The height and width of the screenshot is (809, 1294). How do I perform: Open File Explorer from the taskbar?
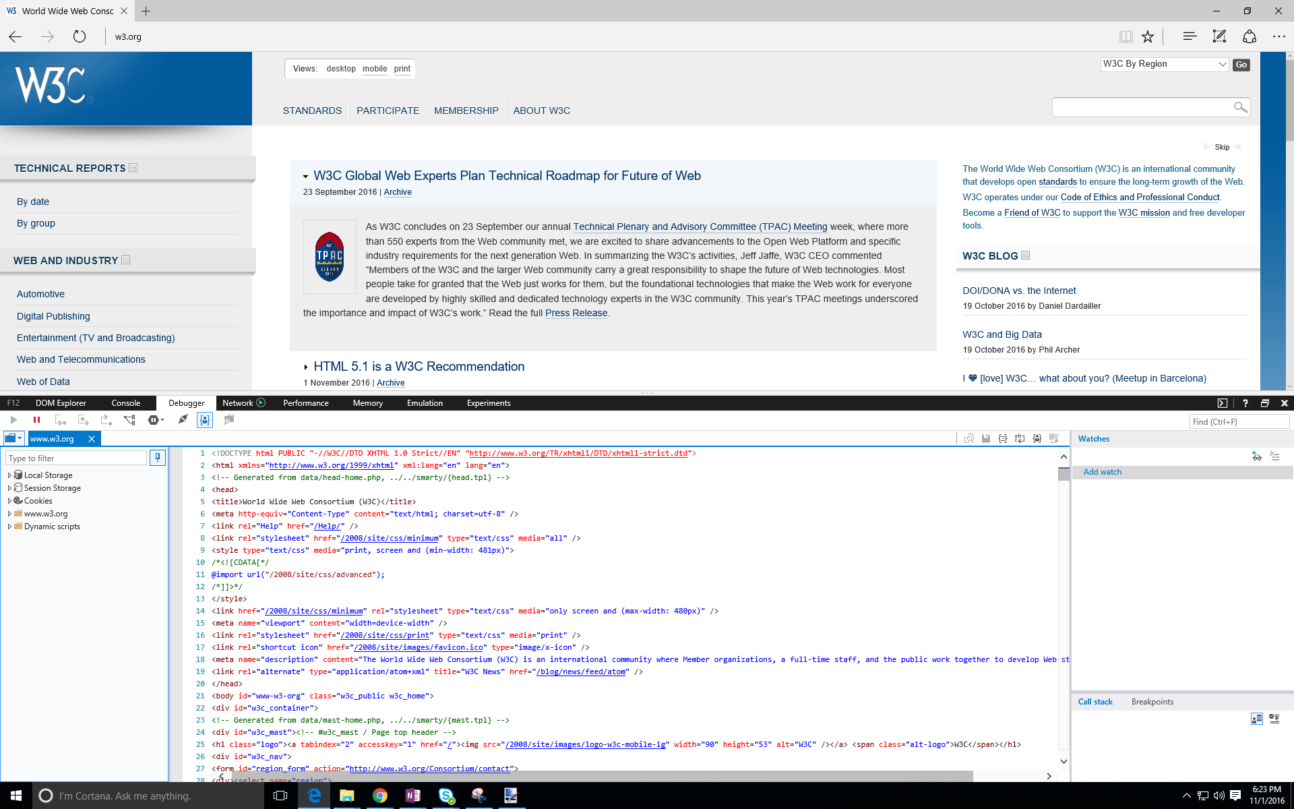click(346, 796)
